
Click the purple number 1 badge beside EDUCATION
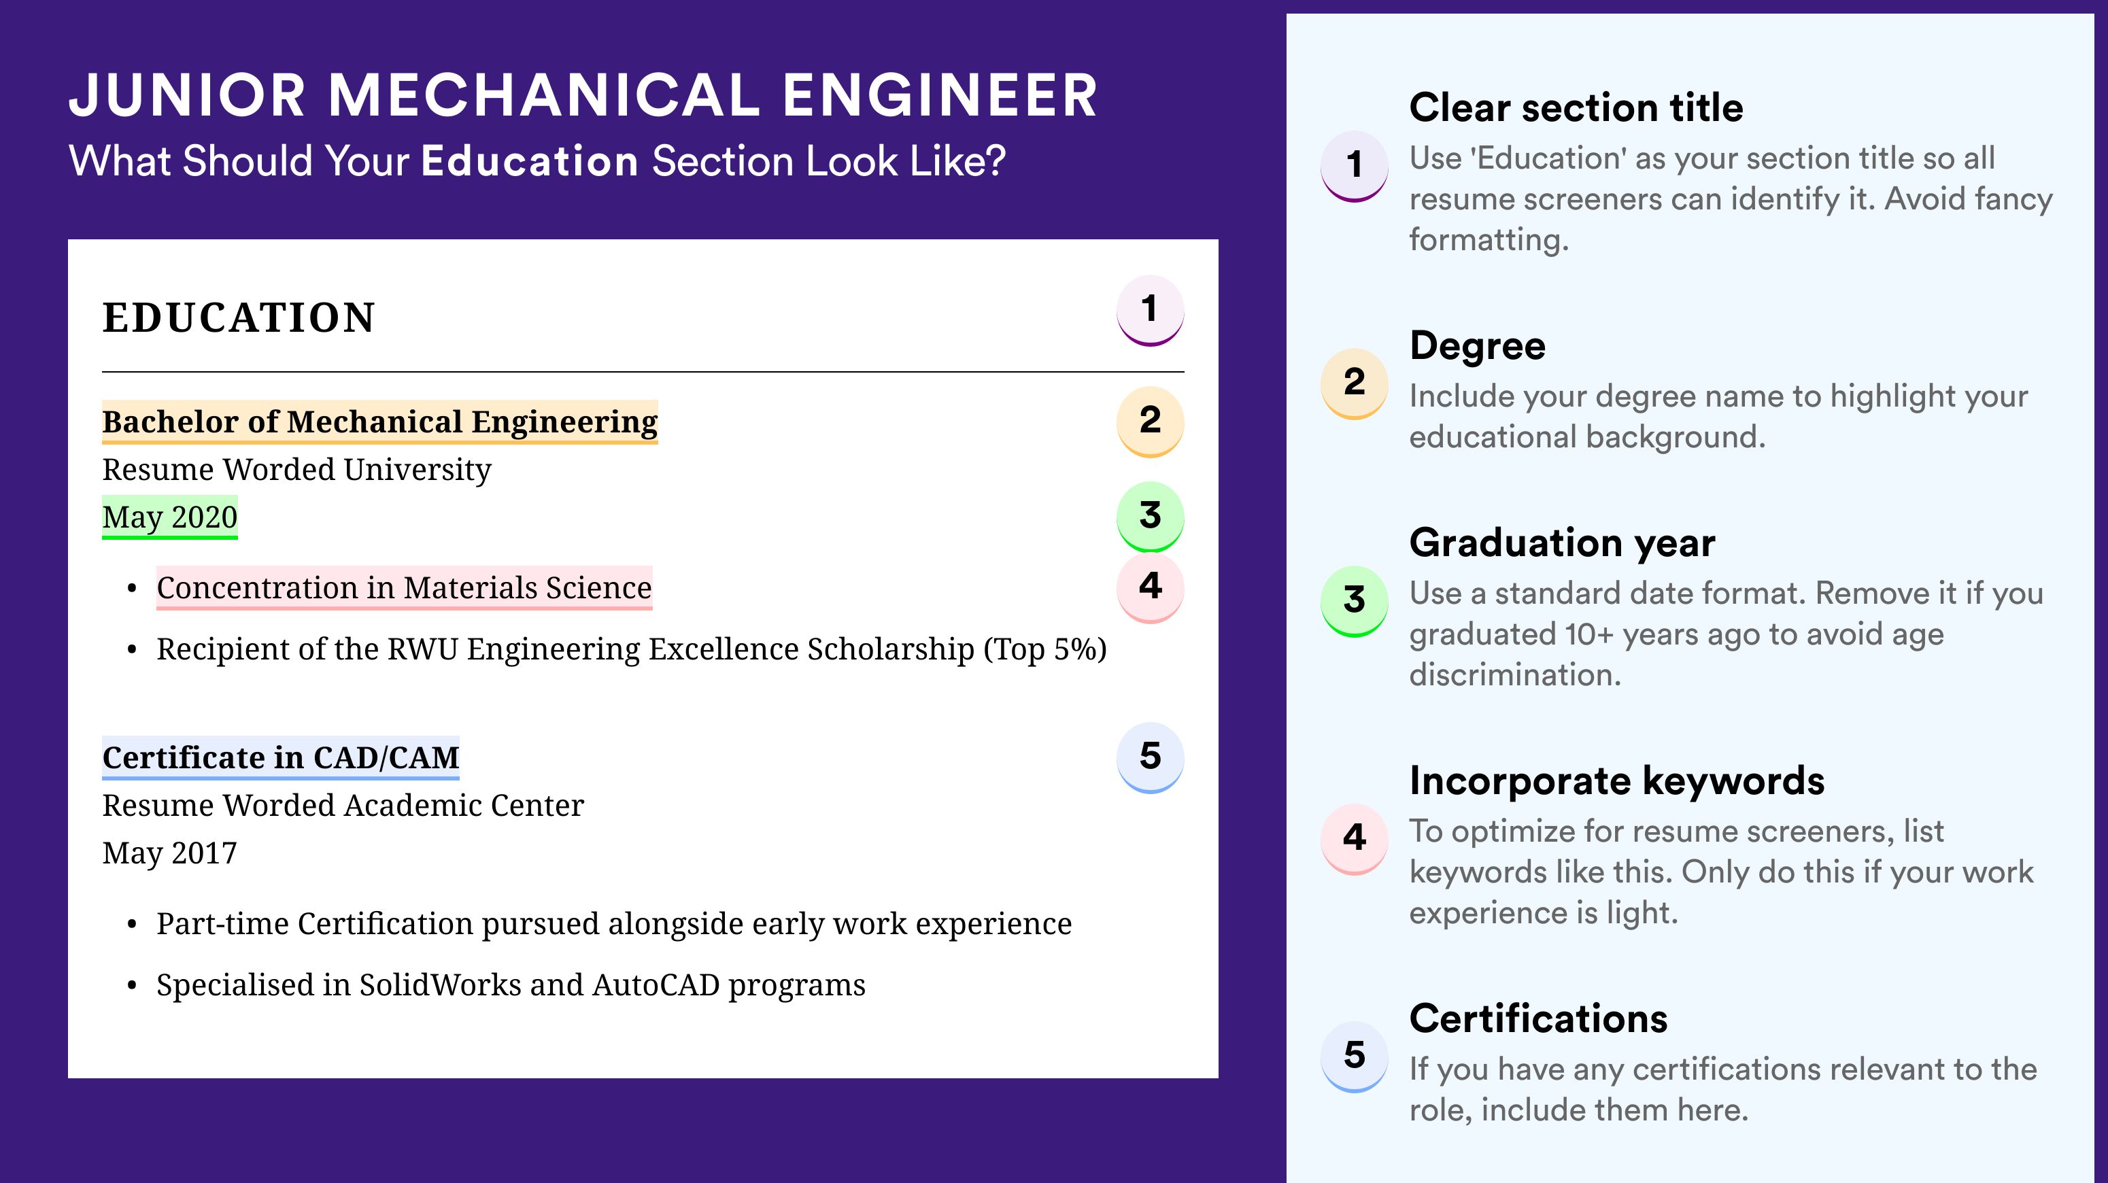click(1150, 310)
